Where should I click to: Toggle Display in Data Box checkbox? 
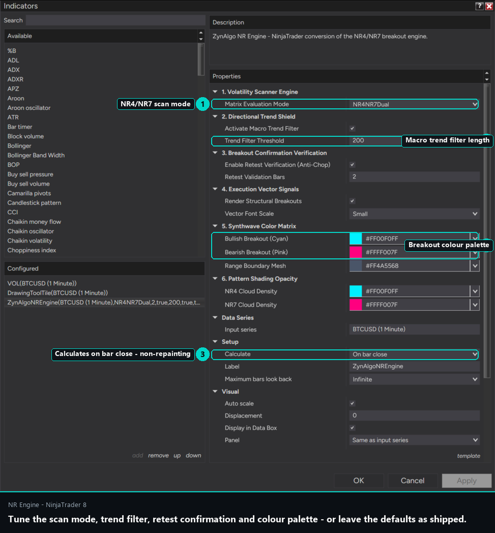pos(352,428)
